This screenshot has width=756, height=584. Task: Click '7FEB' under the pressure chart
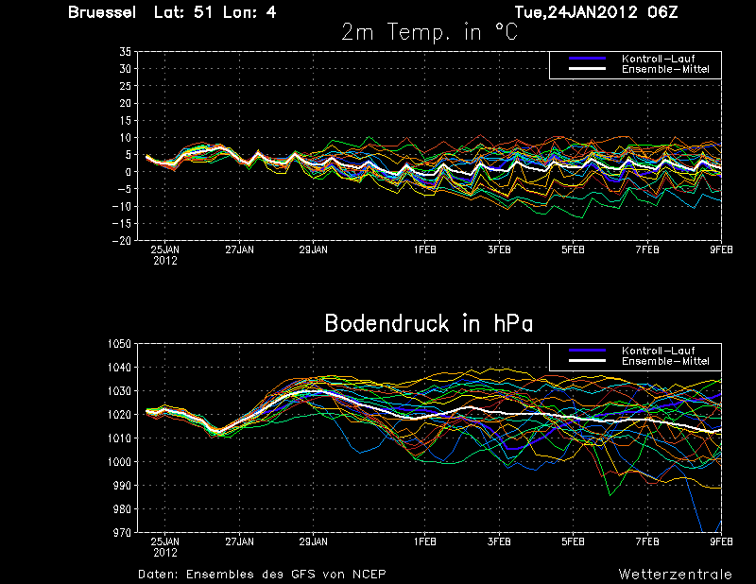[647, 542]
